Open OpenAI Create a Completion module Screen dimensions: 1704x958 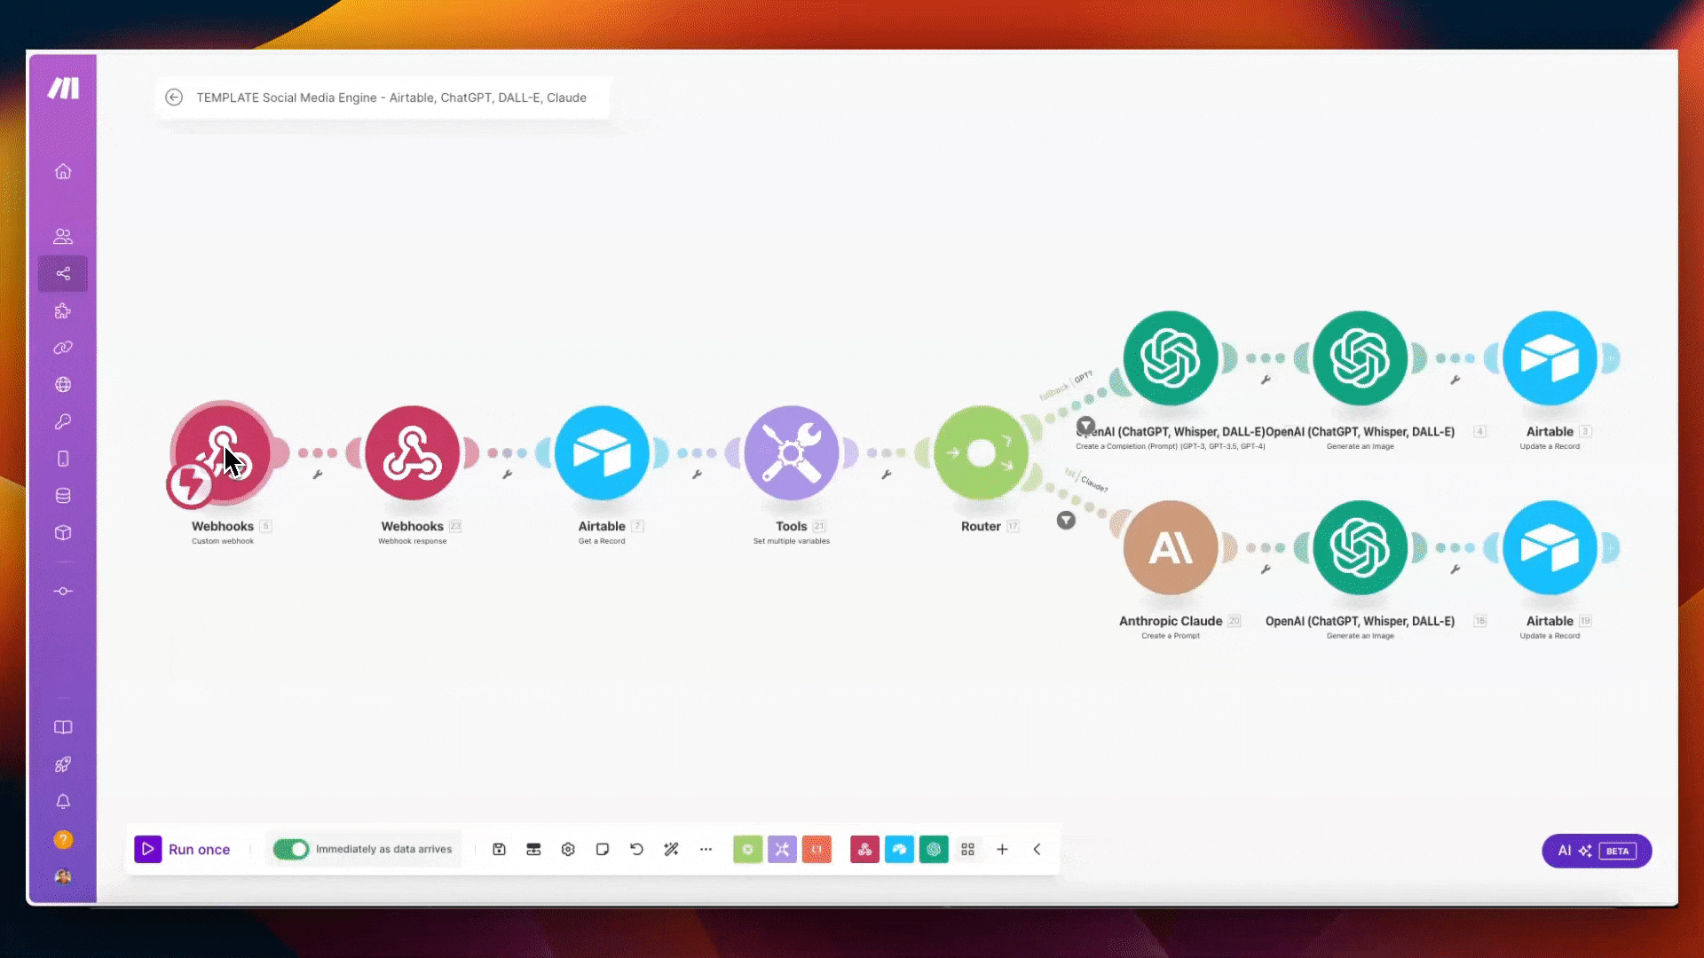pos(1171,358)
